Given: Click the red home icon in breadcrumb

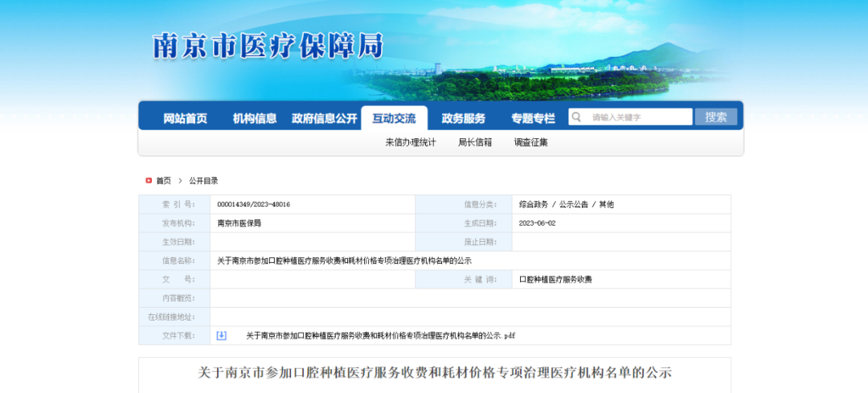Looking at the screenshot, I should (149, 181).
